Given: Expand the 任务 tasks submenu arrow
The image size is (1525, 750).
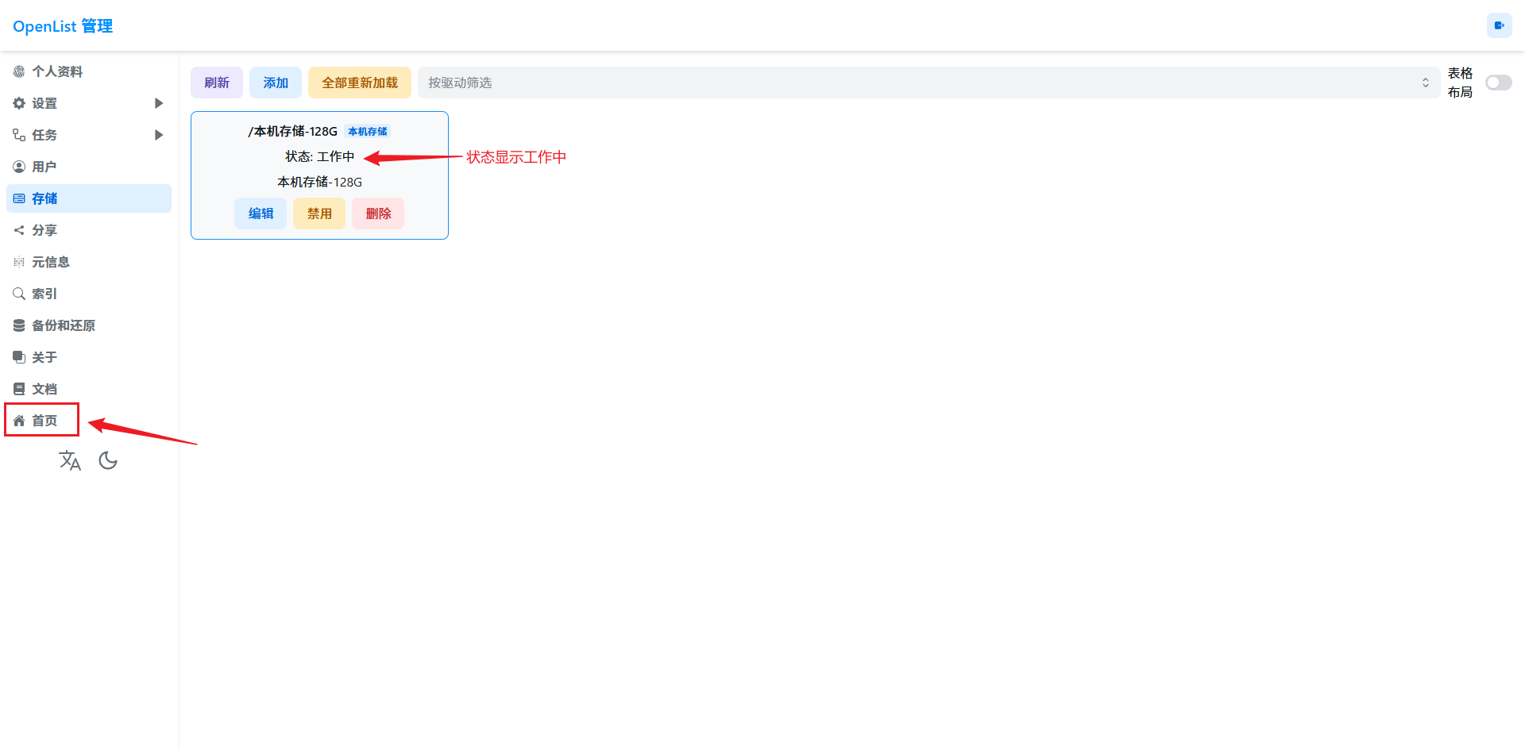Looking at the screenshot, I should pyautogui.click(x=158, y=135).
